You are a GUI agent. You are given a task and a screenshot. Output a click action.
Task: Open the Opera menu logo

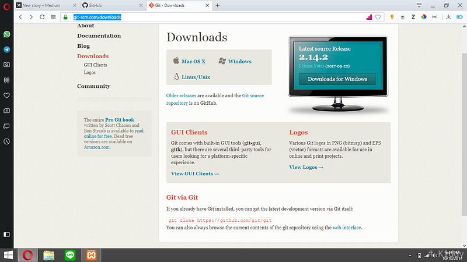(6, 6)
